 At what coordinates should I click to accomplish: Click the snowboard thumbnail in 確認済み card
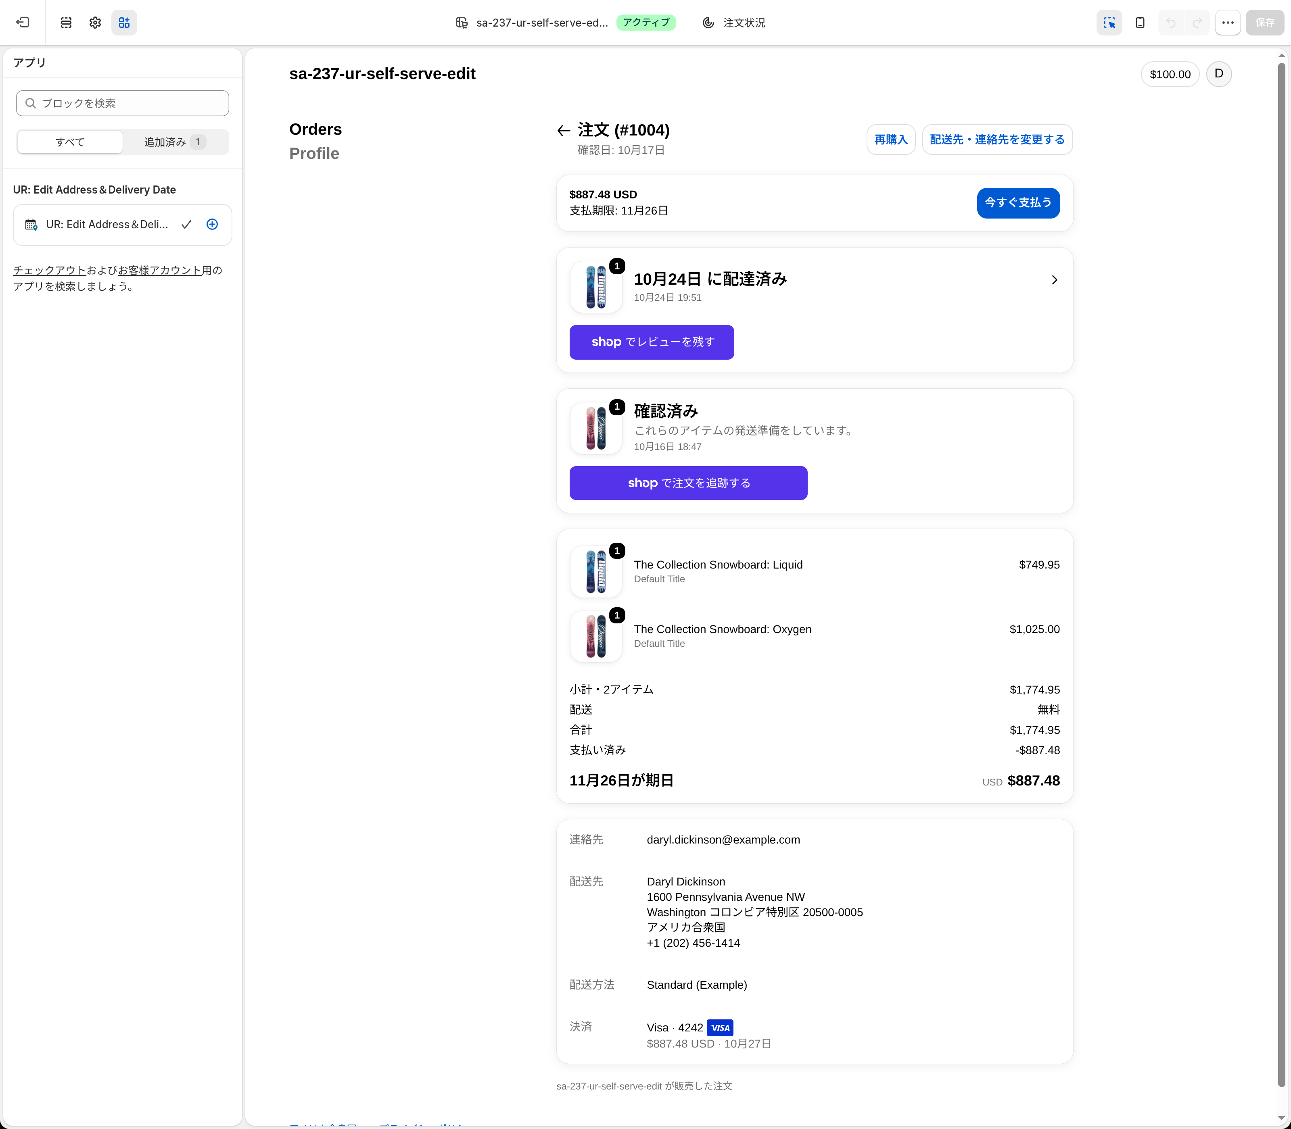click(x=596, y=428)
